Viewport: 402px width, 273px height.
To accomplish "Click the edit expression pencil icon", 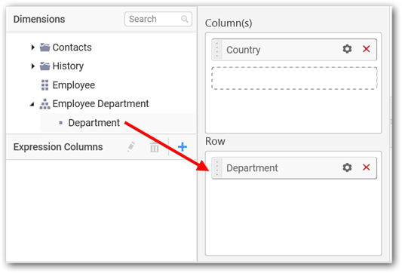I will point(131,147).
